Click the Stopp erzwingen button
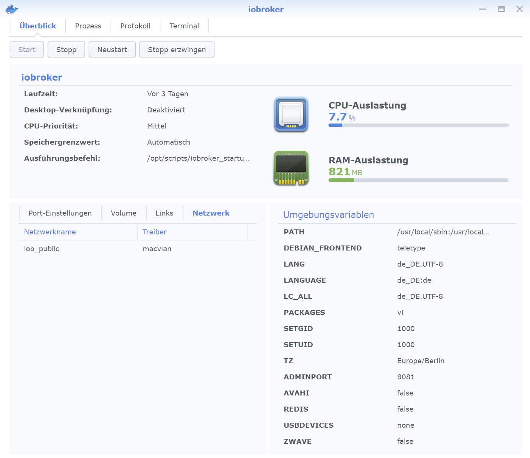The width and height of the screenshot is (530, 458). [177, 49]
